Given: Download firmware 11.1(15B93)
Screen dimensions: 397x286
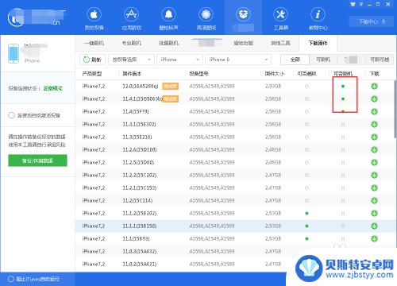Looking at the screenshot, I should (374, 238).
